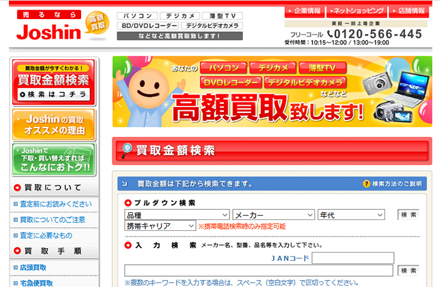Select the デジカメ header category tab
The width and height of the screenshot is (440, 287).
tap(180, 16)
